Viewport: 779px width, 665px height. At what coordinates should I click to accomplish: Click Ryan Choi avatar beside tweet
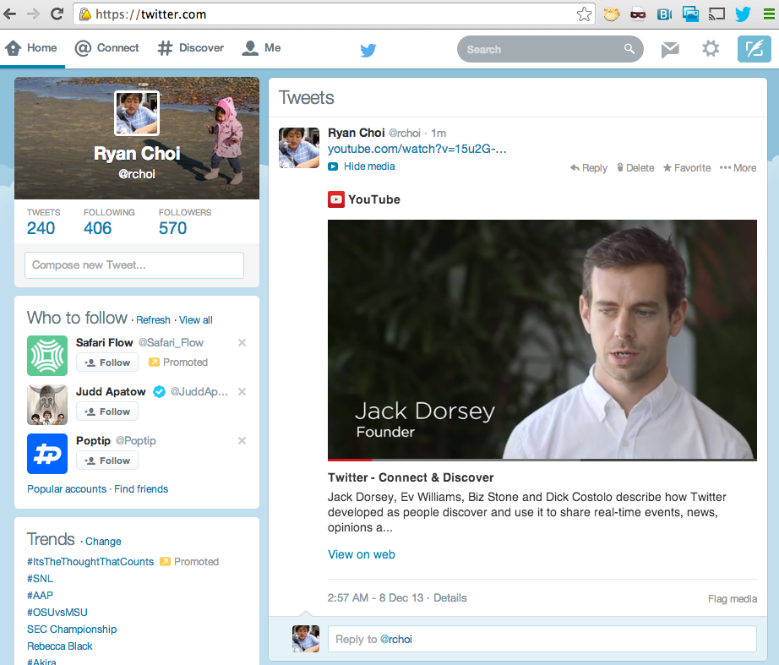tap(299, 148)
